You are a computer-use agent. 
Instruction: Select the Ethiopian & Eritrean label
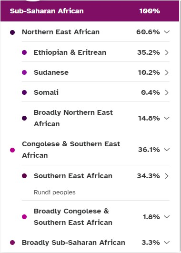[70, 52]
